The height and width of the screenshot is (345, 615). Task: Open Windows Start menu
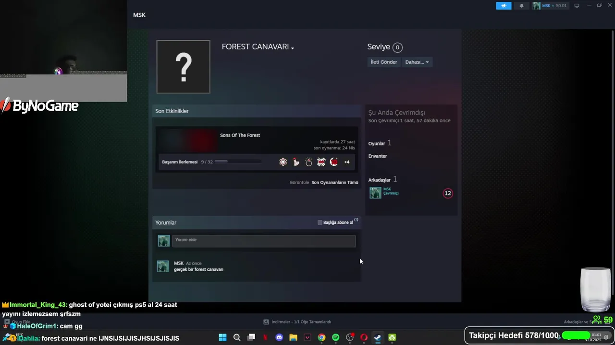[222, 337]
